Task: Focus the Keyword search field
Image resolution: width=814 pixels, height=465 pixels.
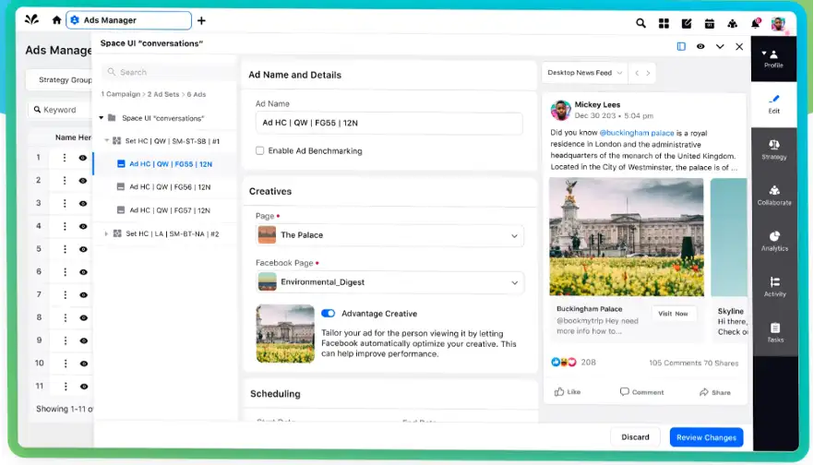Action: (x=61, y=110)
